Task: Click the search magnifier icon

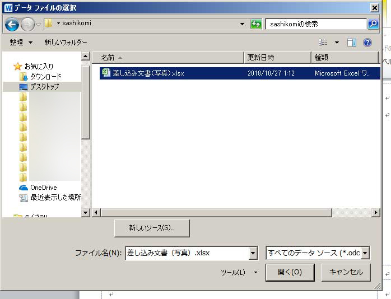Action: (373, 24)
